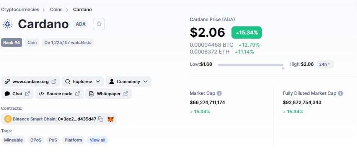This screenshot has width=357, height=153.
Task: Visit the www.cardano.org website link
Action: point(31,81)
